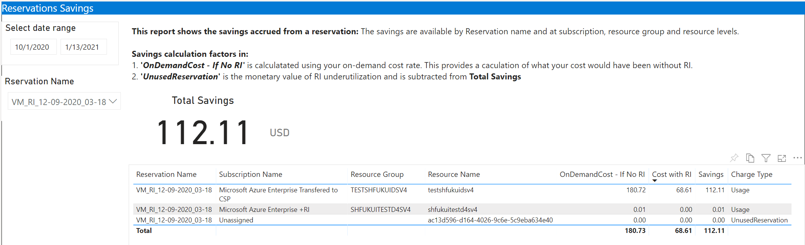Screen dimensions: 805x245
Task: Select the UnusedReservation charge type cell
Action: point(759,220)
